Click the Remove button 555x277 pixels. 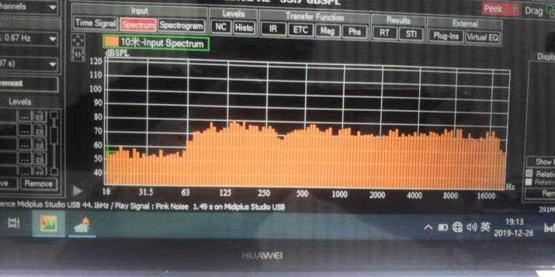(38, 184)
